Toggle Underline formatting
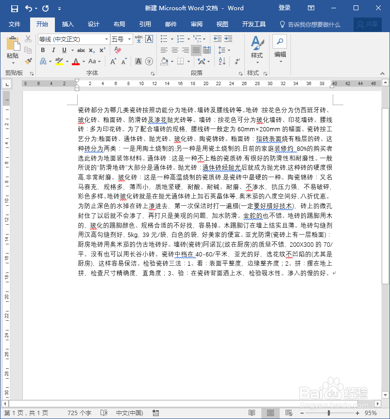 pyautogui.click(x=64, y=50)
